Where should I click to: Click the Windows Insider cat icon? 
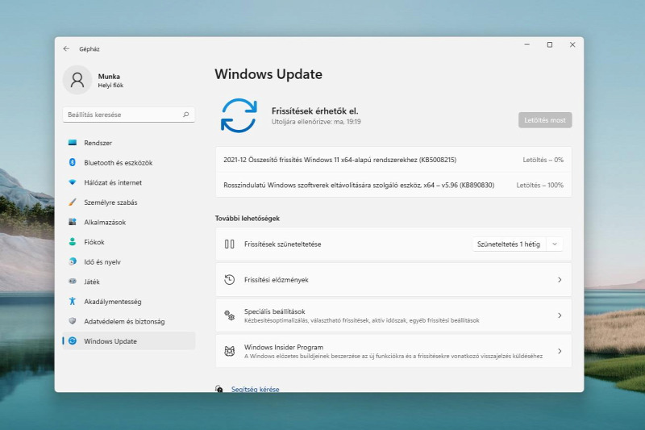point(230,351)
